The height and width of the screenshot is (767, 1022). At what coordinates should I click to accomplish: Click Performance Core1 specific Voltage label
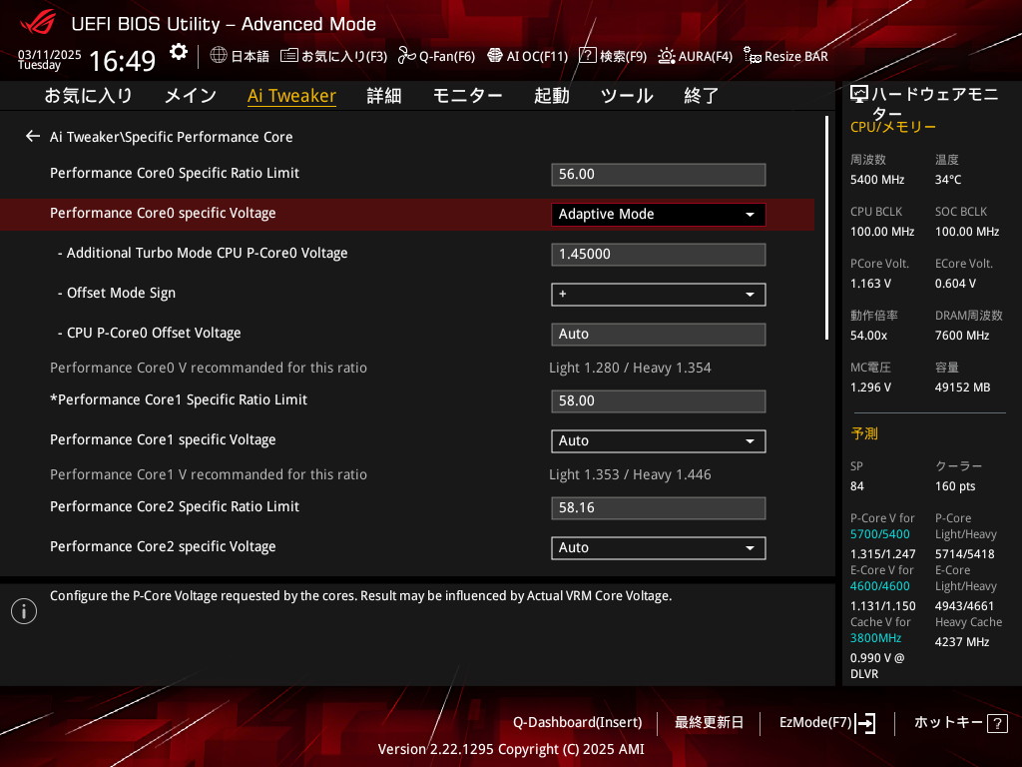tap(163, 440)
